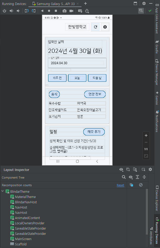Click the emulator power button icon
The image size is (160, 248).
pyautogui.click(x=4, y=11)
